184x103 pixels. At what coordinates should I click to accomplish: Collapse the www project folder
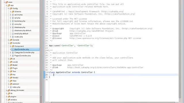coord(4,2)
